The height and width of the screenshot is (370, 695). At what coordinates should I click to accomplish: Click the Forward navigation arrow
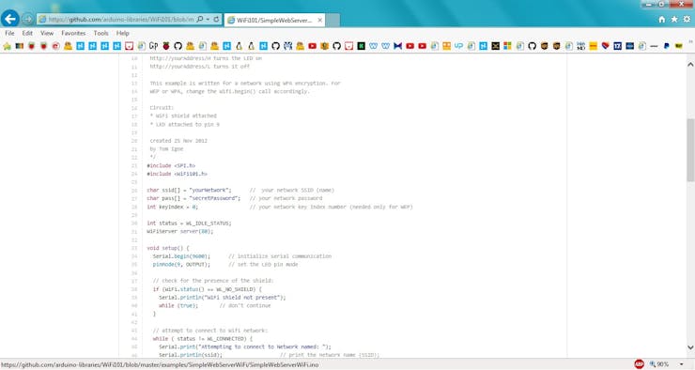pyautogui.click(x=27, y=20)
